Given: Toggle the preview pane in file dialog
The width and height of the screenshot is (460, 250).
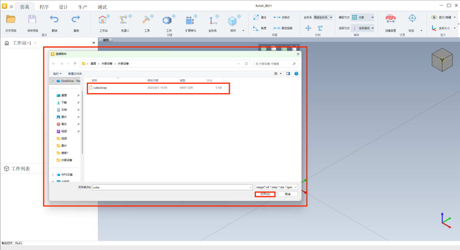Looking at the screenshot, I should (x=288, y=74).
